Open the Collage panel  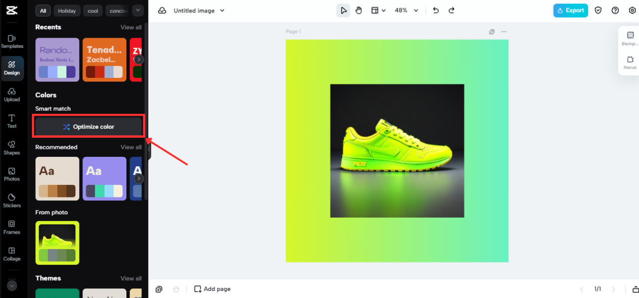point(12,254)
